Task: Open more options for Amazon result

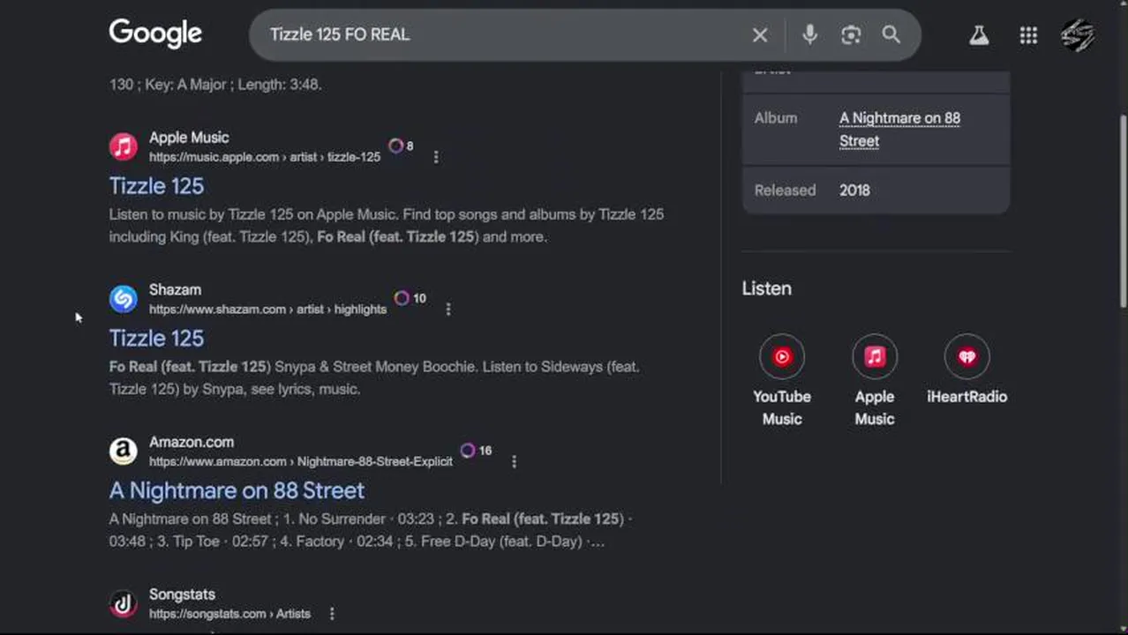Action: 515,461
